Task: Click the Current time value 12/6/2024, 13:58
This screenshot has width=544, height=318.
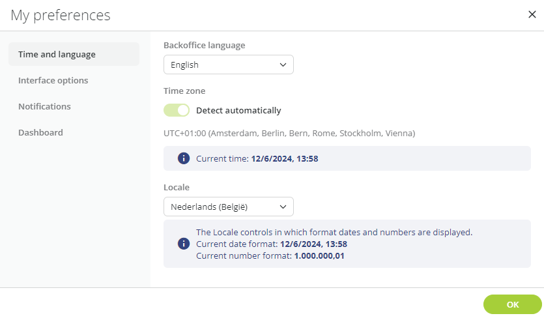Action: point(285,158)
